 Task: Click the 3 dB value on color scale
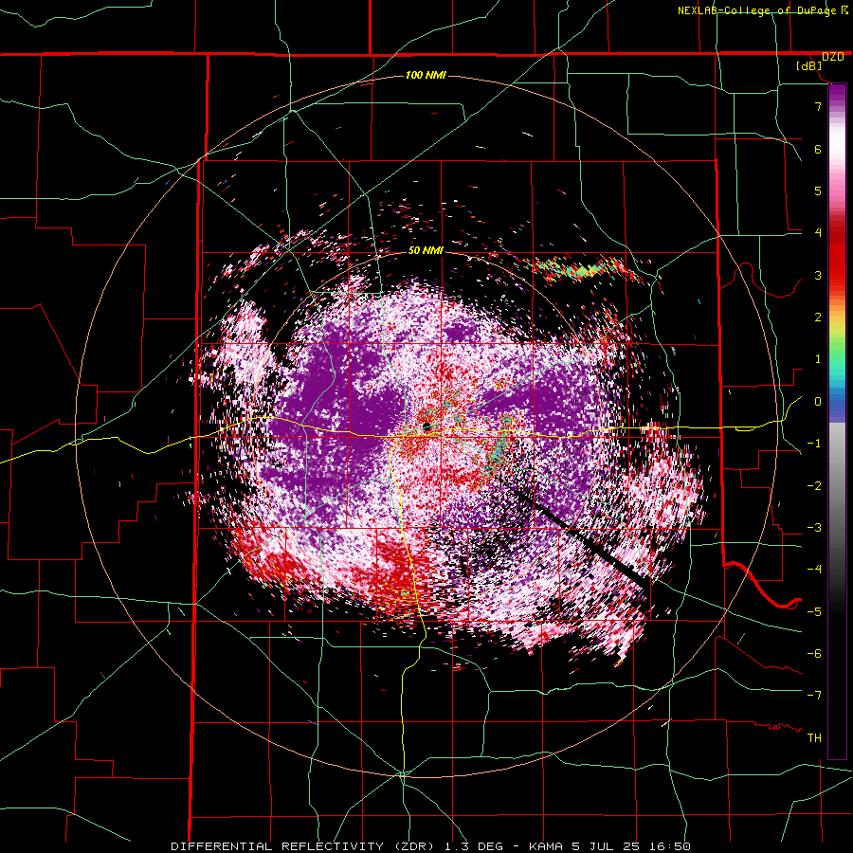point(818,275)
